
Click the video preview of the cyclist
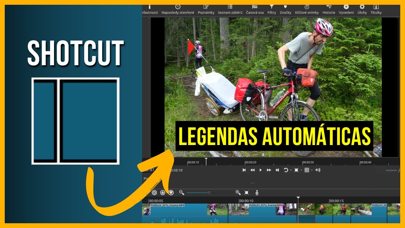pyautogui.click(x=273, y=87)
